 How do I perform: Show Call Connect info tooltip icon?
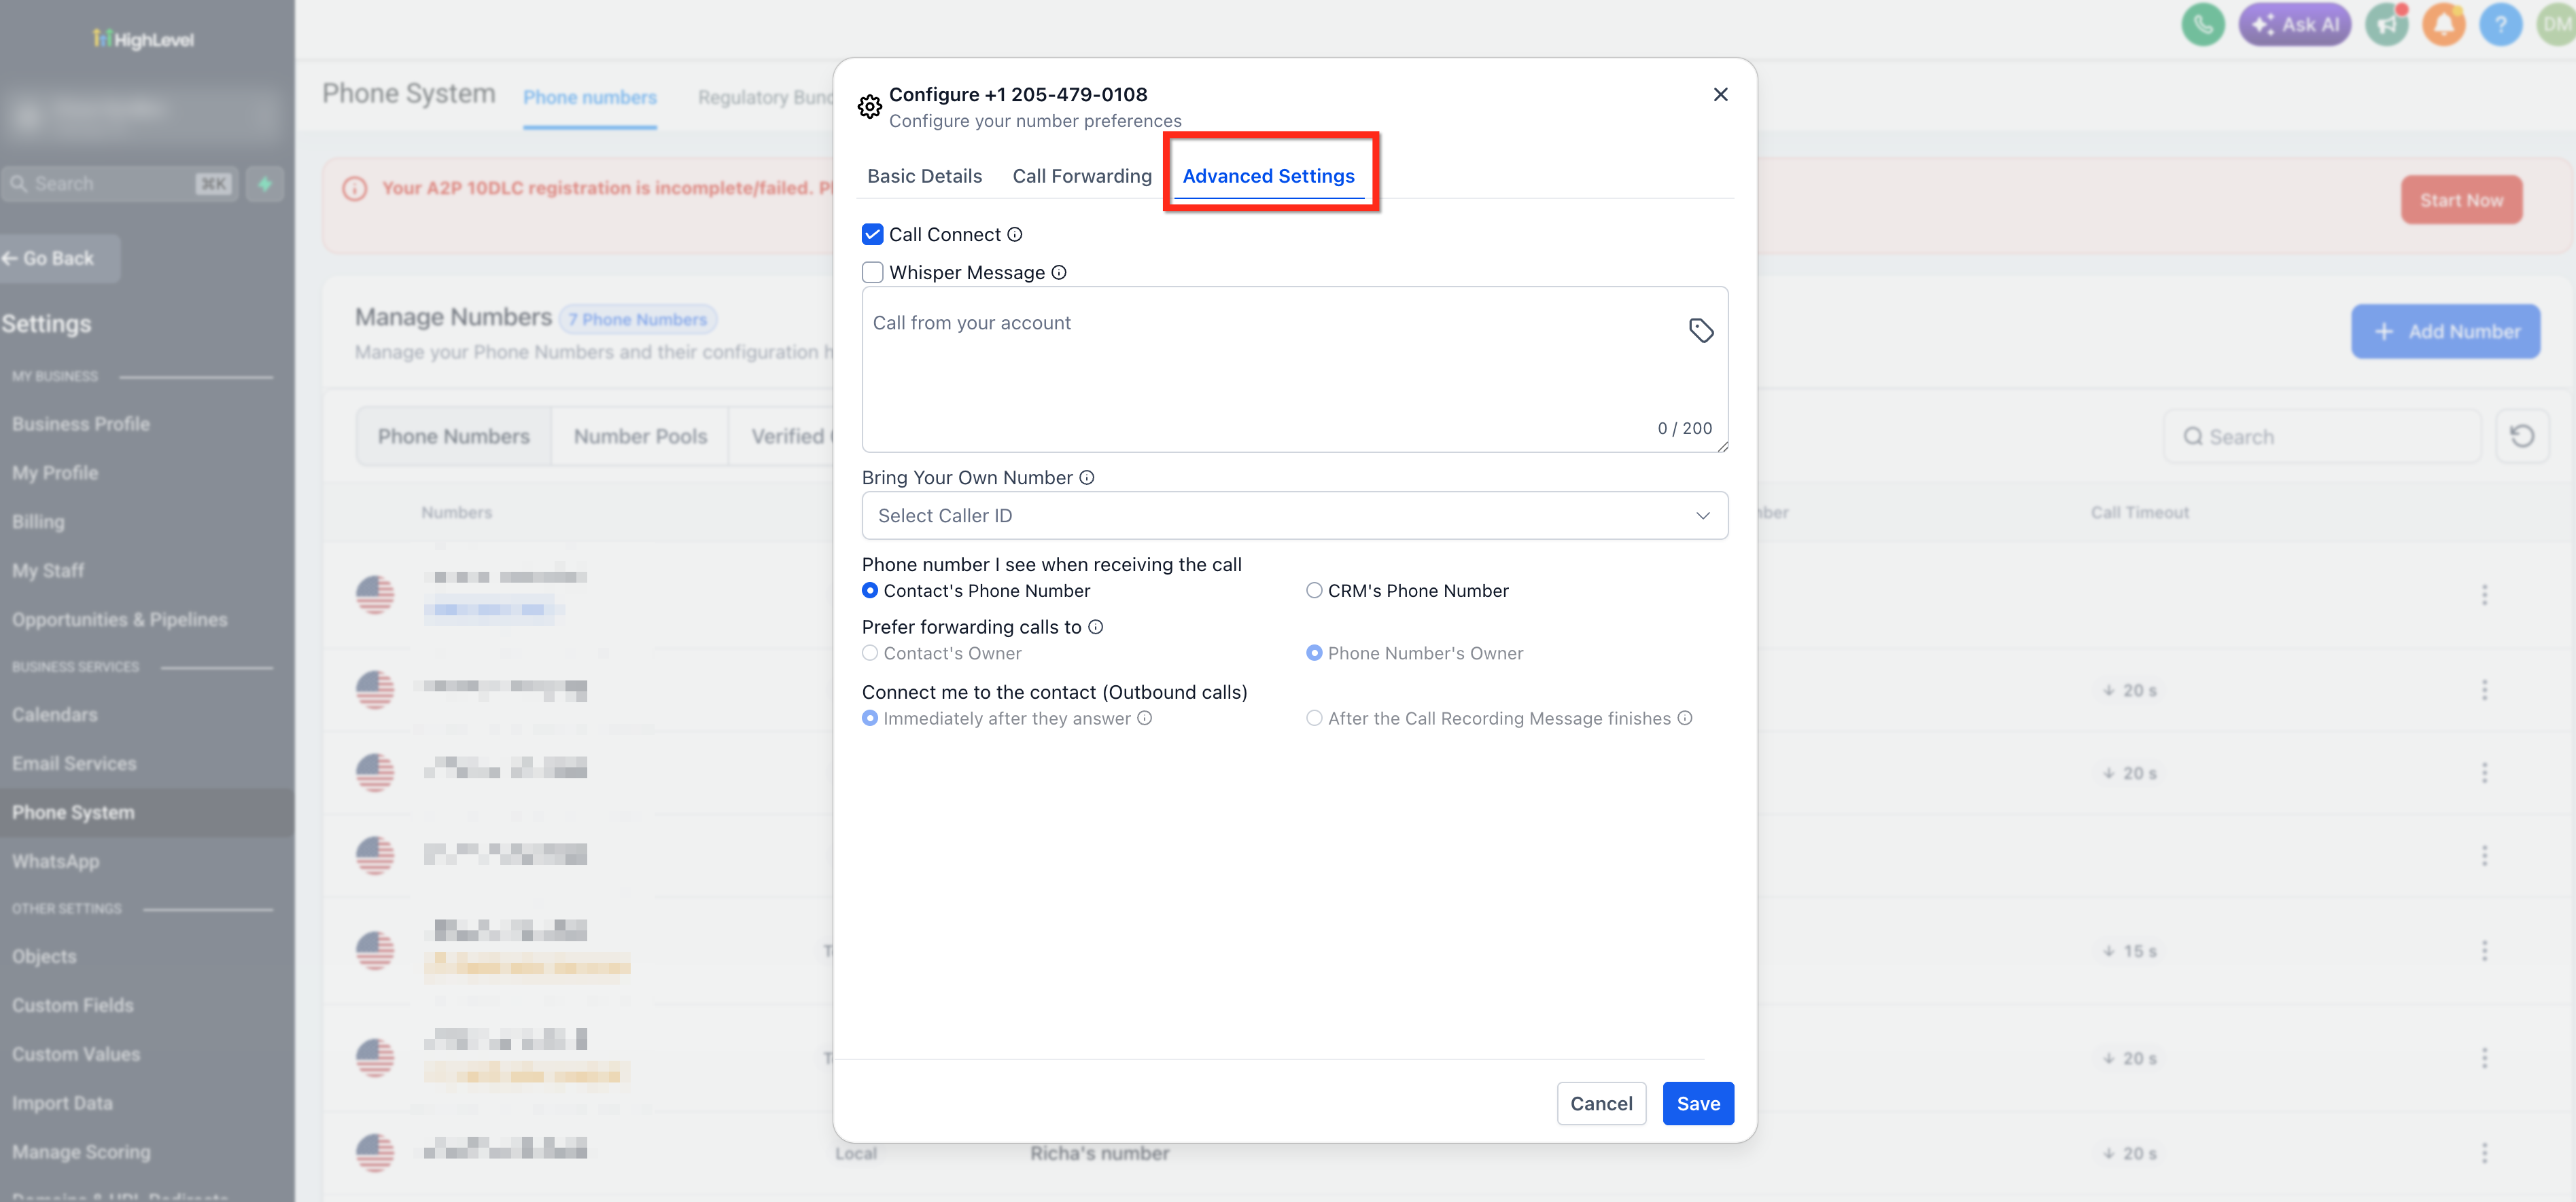[x=1015, y=235]
